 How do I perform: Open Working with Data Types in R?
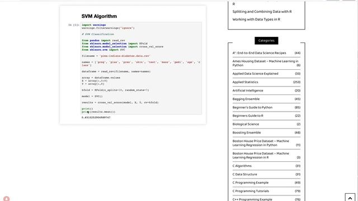pyautogui.click(x=256, y=20)
